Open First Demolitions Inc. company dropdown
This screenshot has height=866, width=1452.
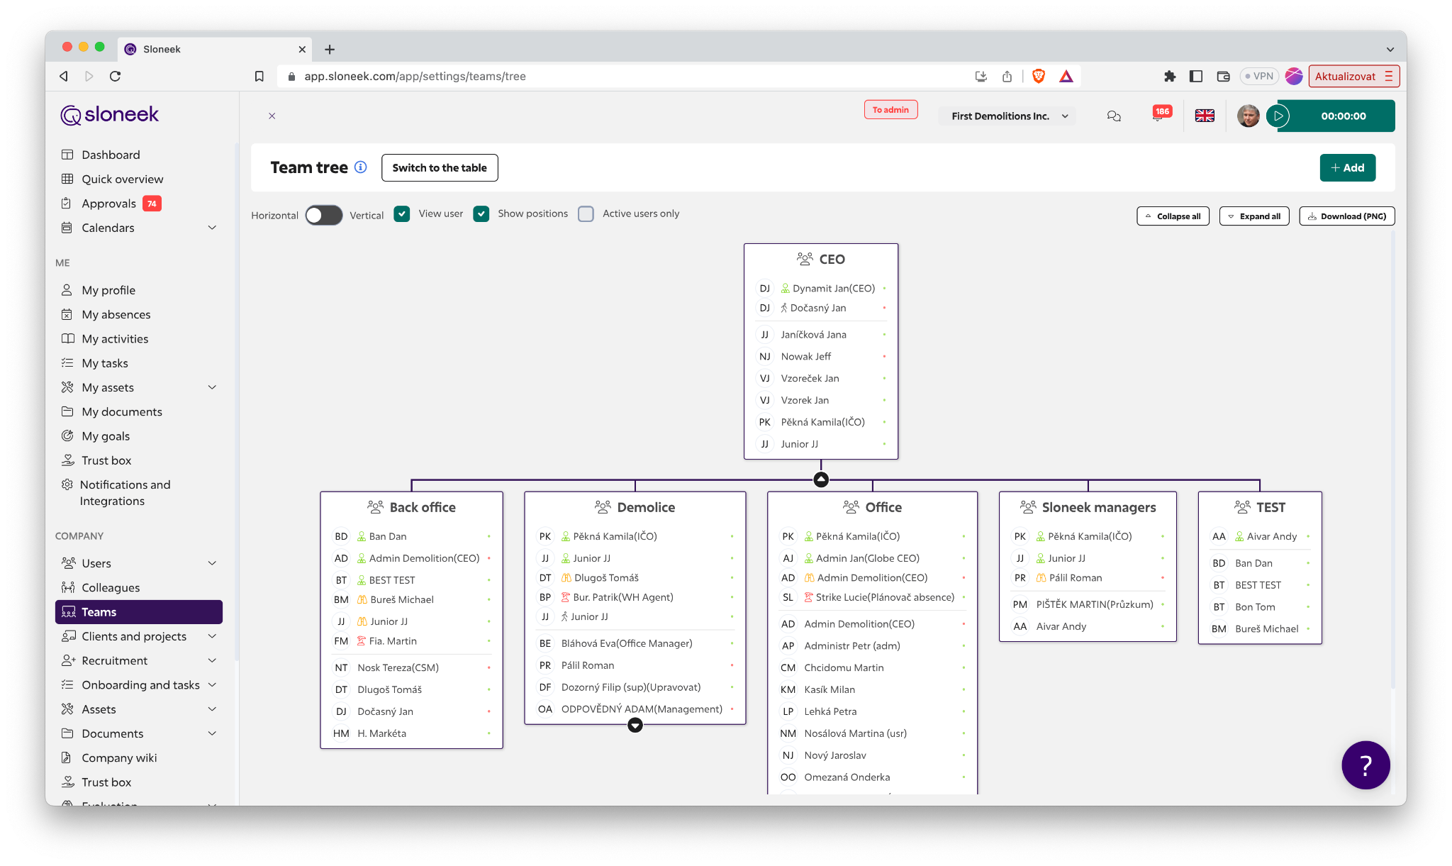click(x=1007, y=116)
